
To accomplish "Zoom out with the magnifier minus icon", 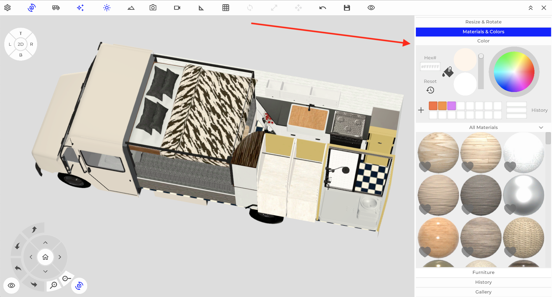I will pos(66,278).
